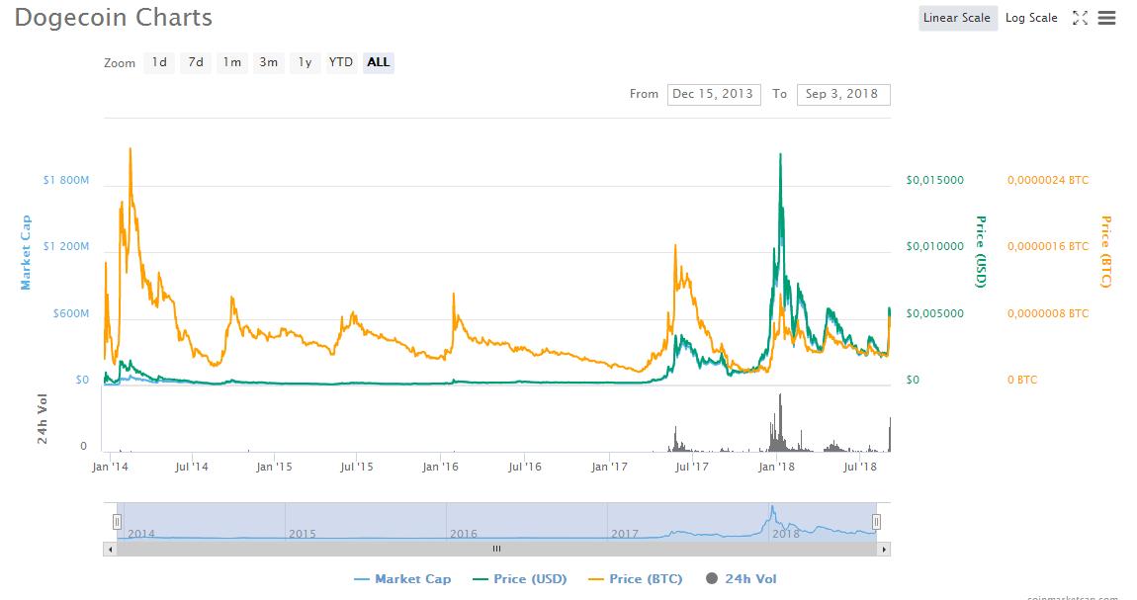The height and width of the screenshot is (600, 1137).
Task: Switch to Log Scale
Action: (x=1031, y=18)
